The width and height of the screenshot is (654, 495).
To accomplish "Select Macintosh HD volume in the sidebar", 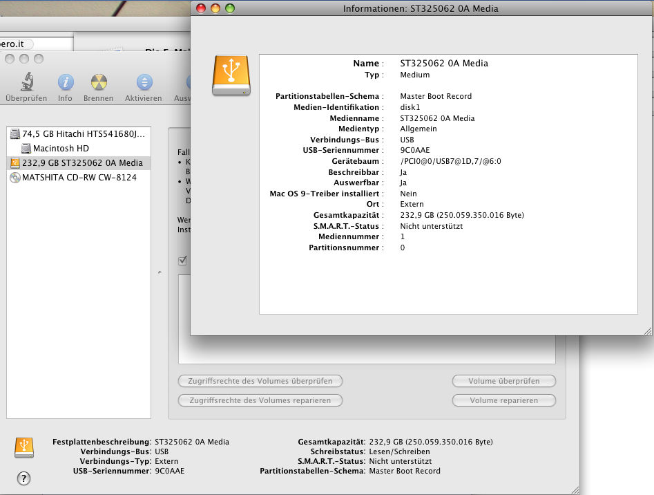I will pos(61,149).
